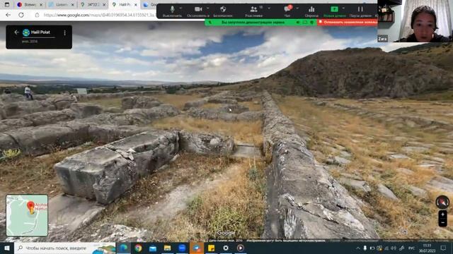Click the Google Maps URL address field
Image resolution: width=453 pixels, height=254 pixels.
click(x=100, y=15)
